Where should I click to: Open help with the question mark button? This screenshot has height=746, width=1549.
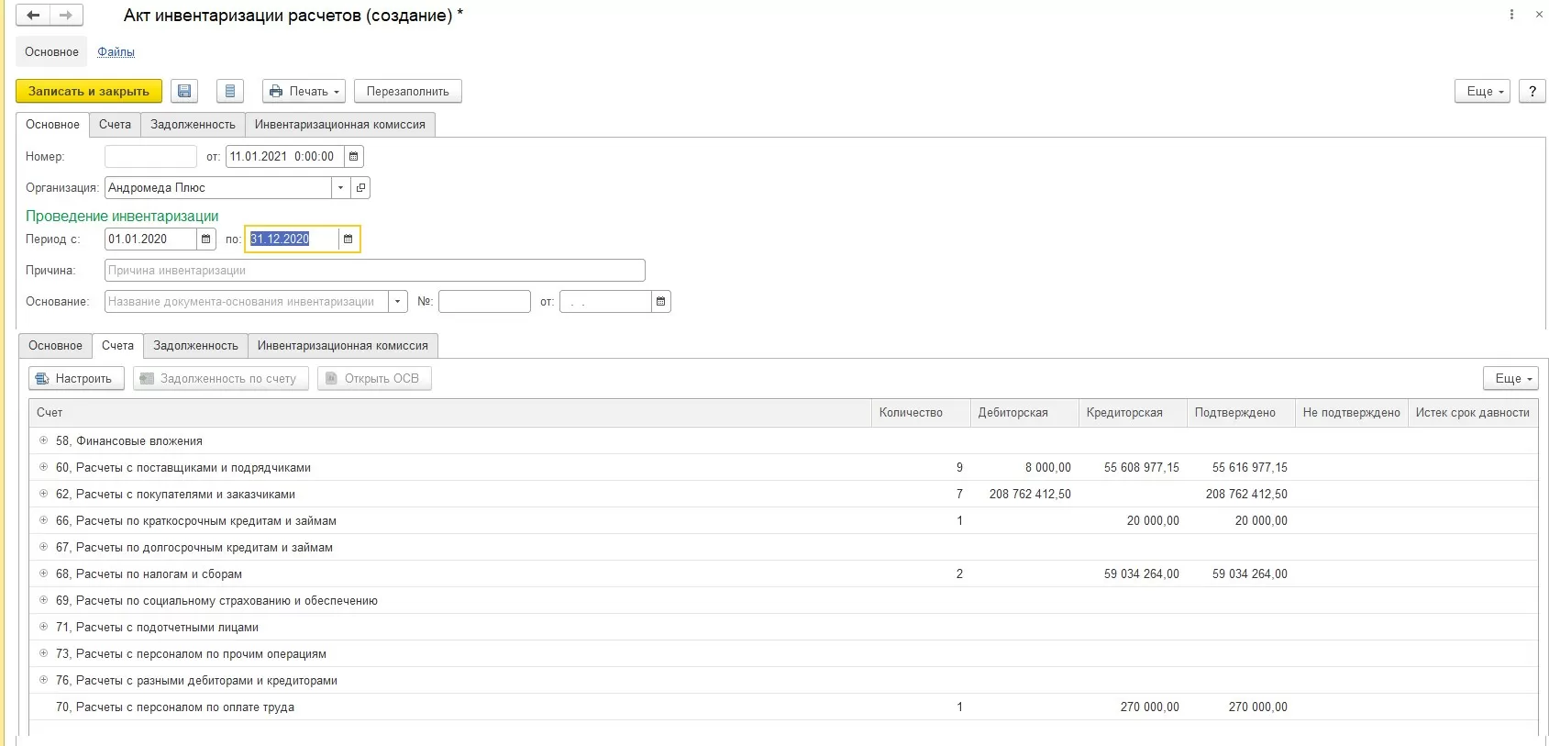click(1532, 91)
